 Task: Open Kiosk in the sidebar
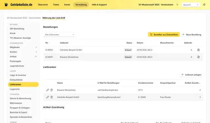12,33
